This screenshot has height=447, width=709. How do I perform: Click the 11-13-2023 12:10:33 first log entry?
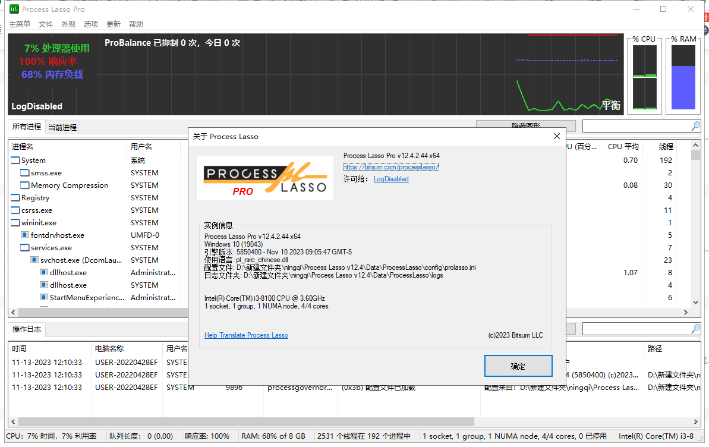tap(47, 363)
